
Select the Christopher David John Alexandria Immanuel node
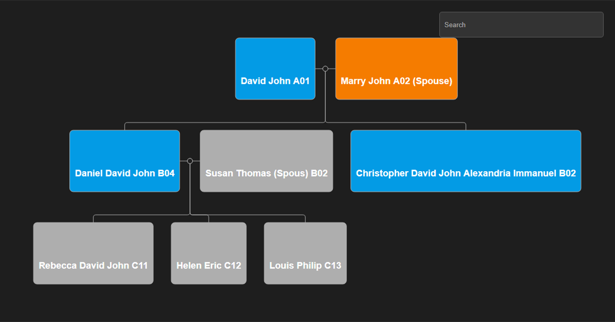click(x=465, y=160)
